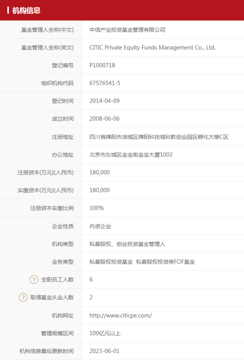This screenshot has width=244, height=360.
Task: Click enterprise nature value 内资企业
Action: pyautogui.click(x=100, y=226)
